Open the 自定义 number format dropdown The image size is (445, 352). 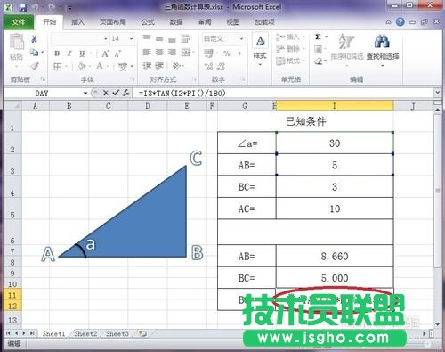(241, 39)
